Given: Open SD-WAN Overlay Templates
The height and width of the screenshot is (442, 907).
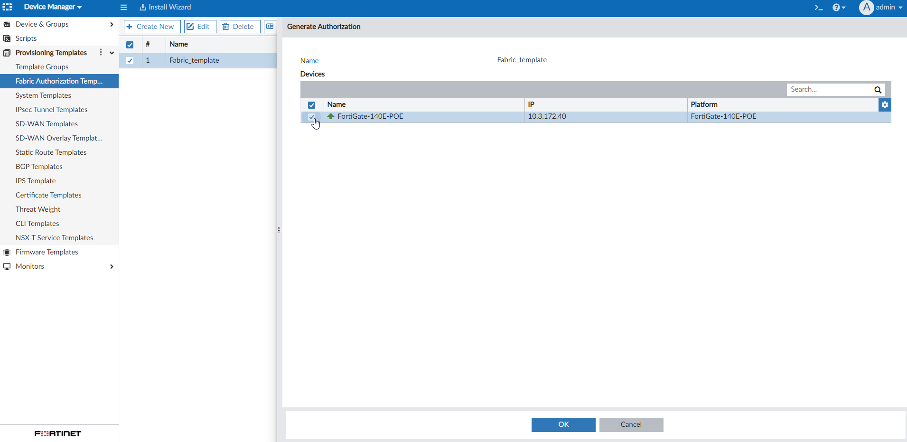Looking at the screenshot, I should 59,138.
